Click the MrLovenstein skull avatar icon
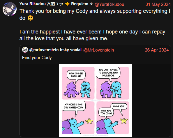 [25, 50]
